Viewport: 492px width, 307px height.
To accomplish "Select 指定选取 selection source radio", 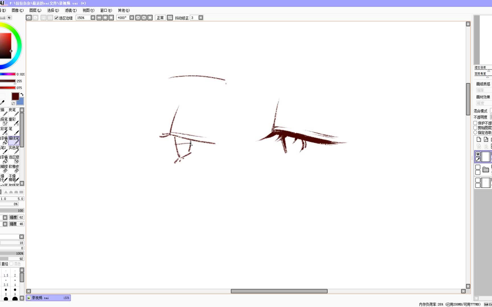I will [x=475, y=132].
